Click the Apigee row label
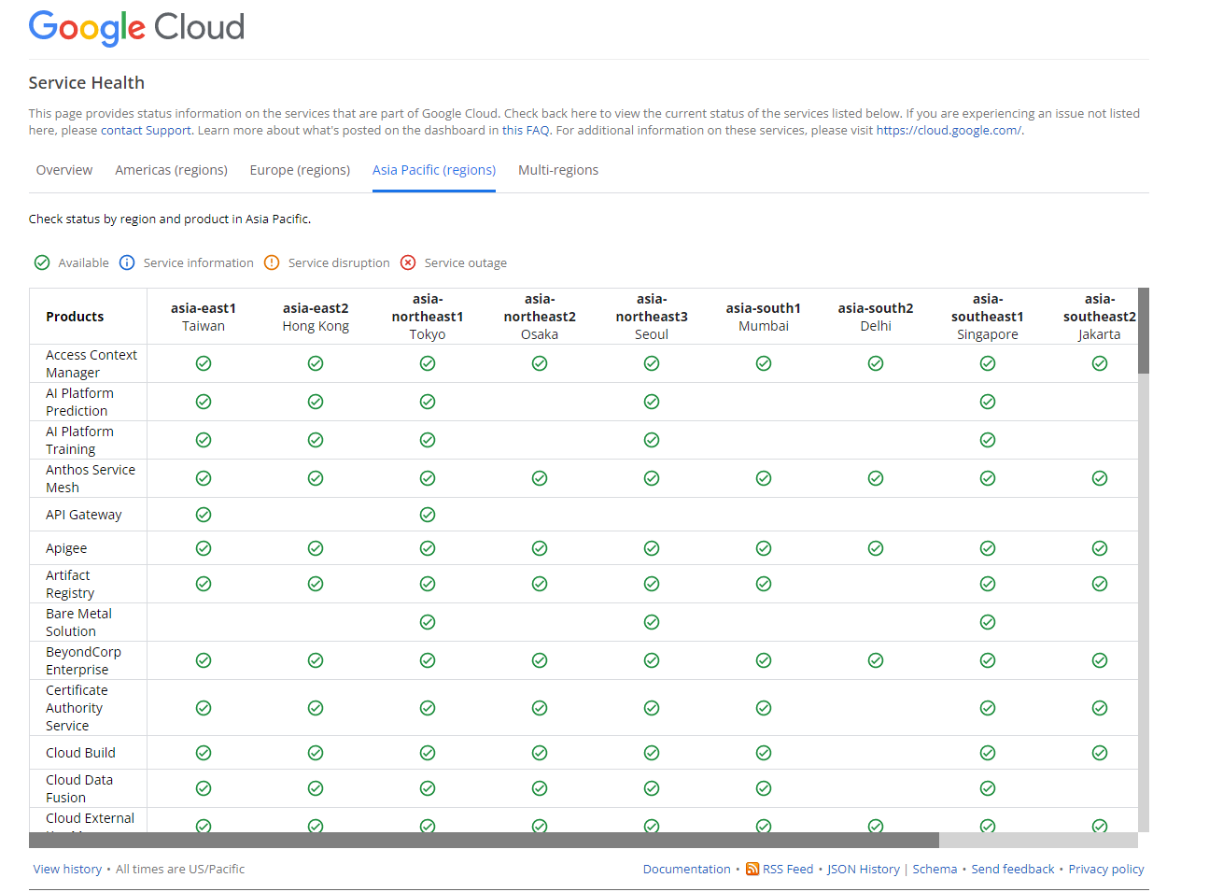Screen dimensions: 1209x892 coord(66,548)
